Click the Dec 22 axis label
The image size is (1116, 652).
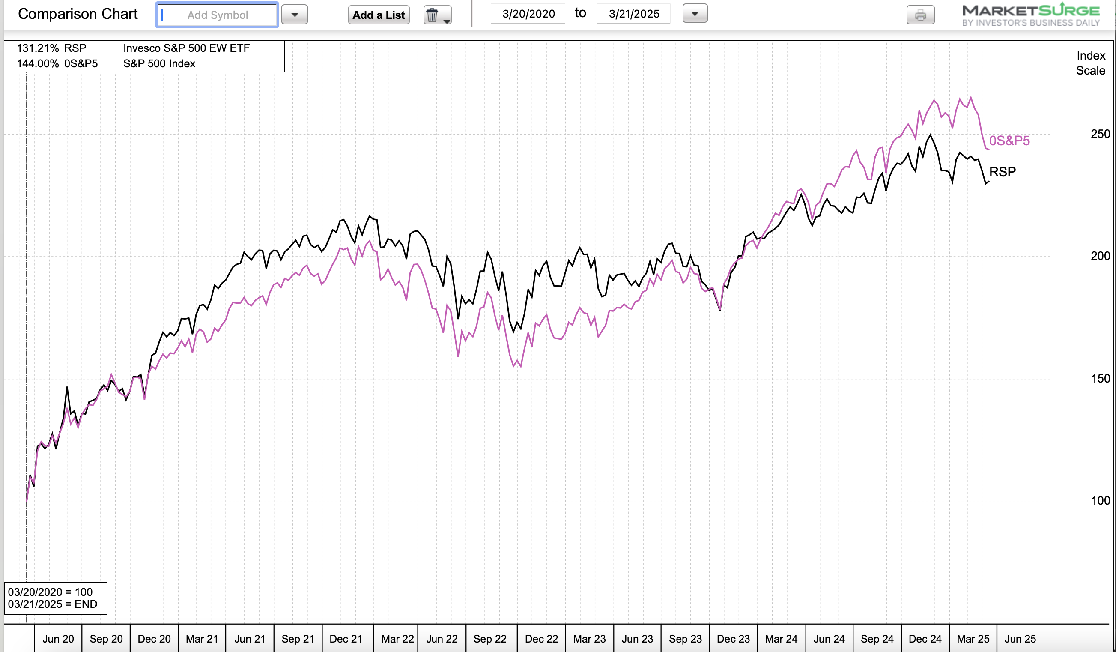(542, 639)
